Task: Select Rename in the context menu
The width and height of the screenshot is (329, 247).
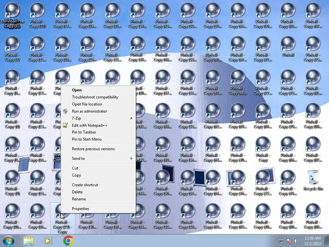Action: pos(98,199)
